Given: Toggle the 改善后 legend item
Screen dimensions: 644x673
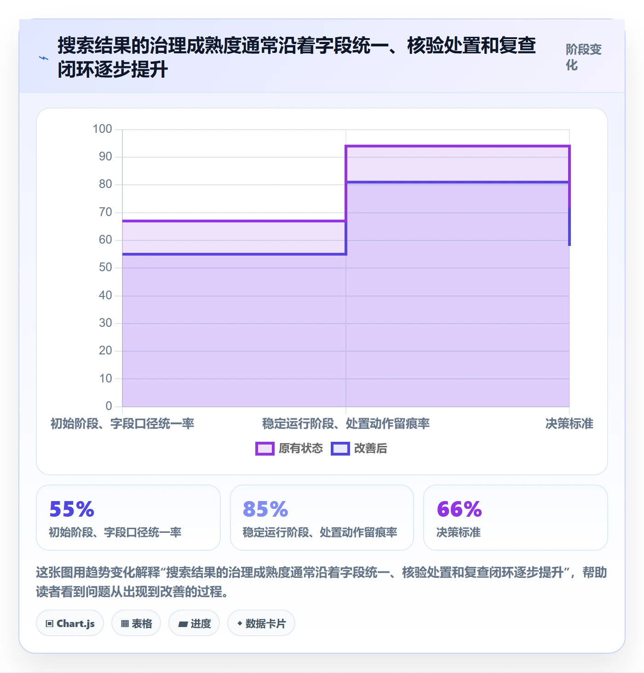Looking at the screenshot, I should pyautogui.click(x=359, y=449).
